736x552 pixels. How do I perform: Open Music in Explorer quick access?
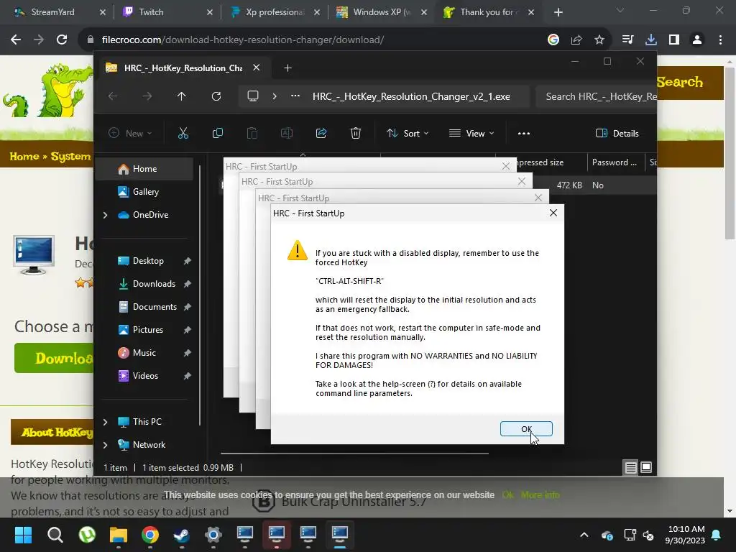pos(144,352)
